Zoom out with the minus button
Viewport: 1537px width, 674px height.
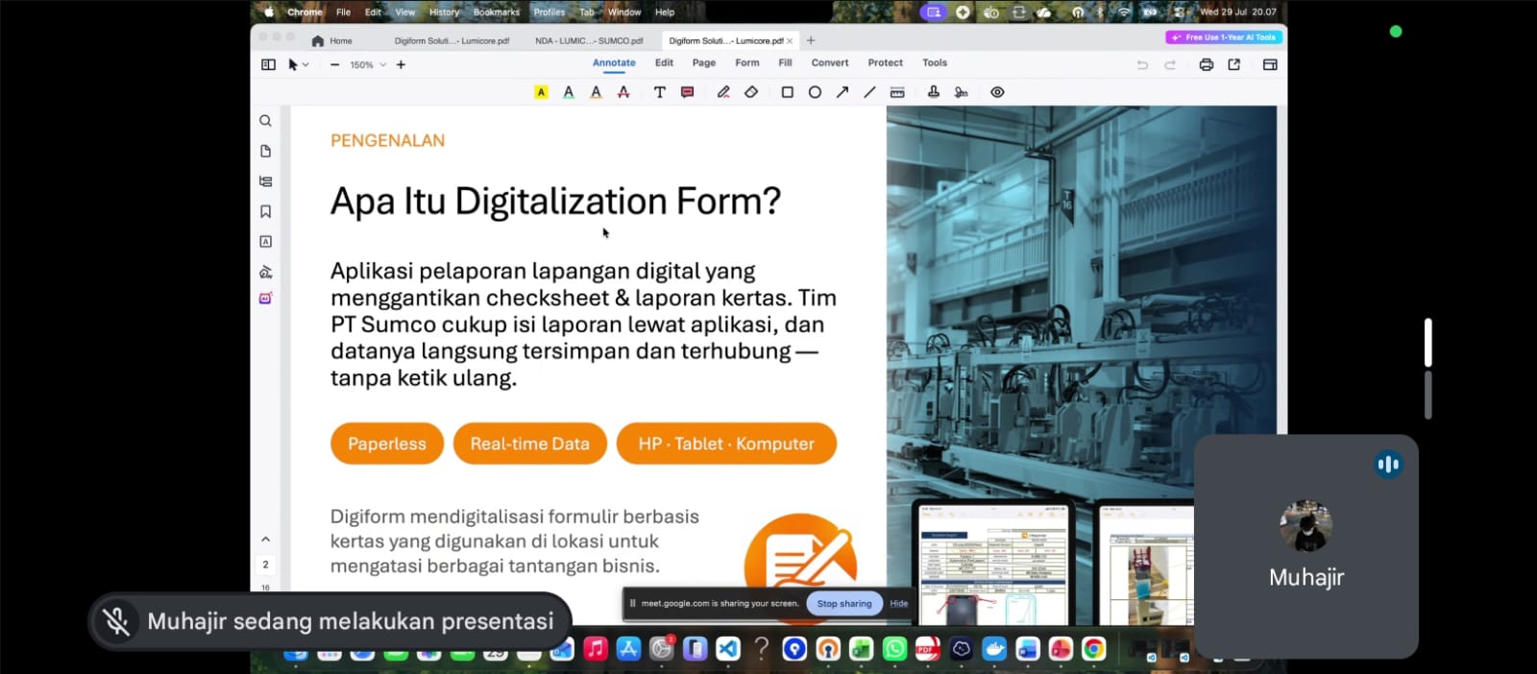click(334, 64)
